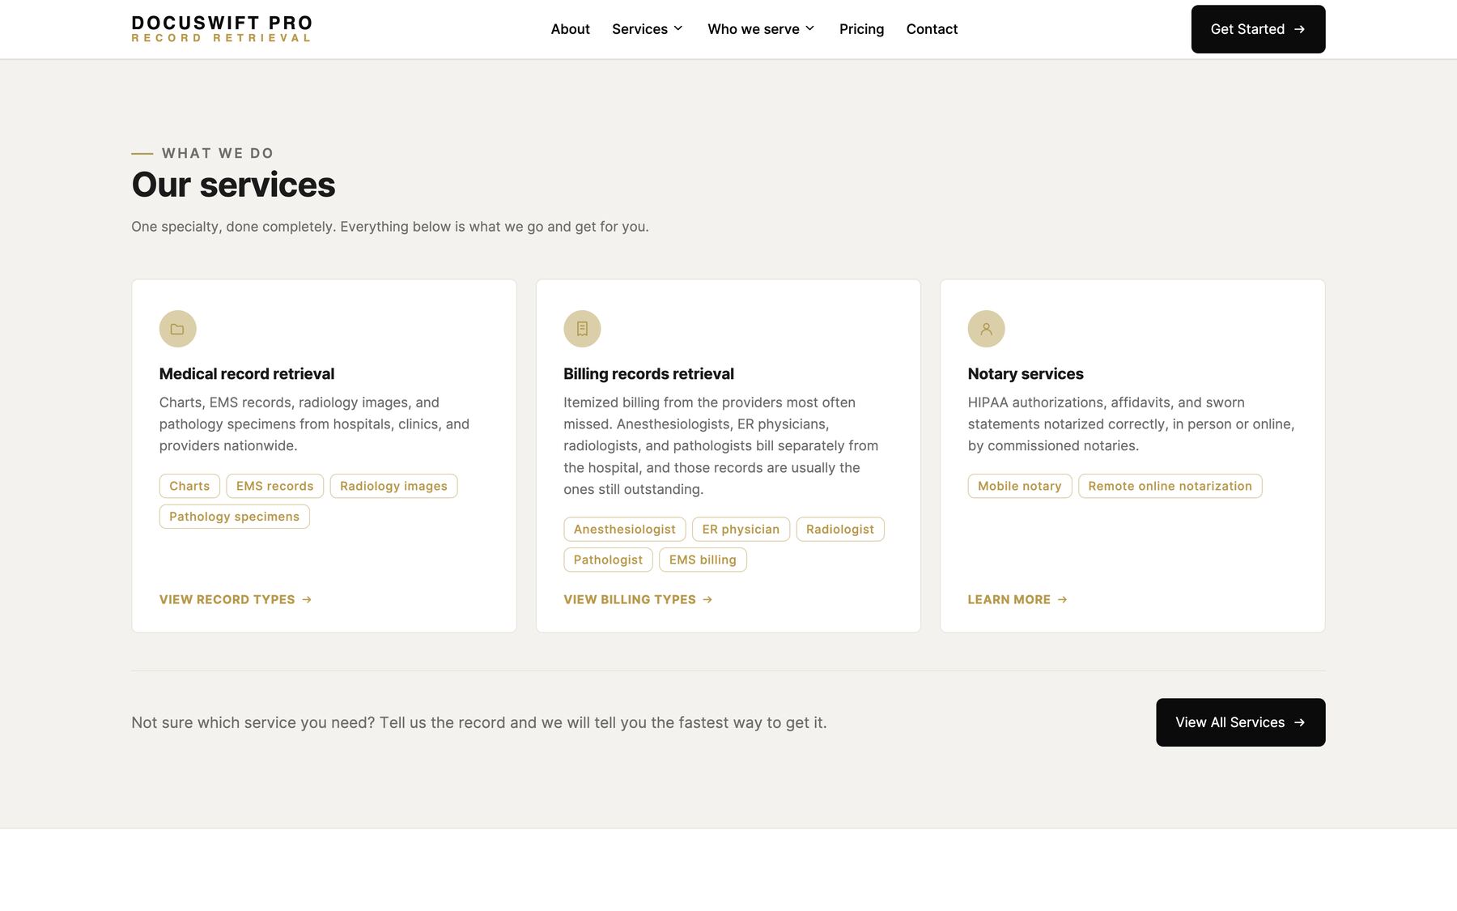Open Learn More under Notary services
The image size is (1457, 911).
1017,599
